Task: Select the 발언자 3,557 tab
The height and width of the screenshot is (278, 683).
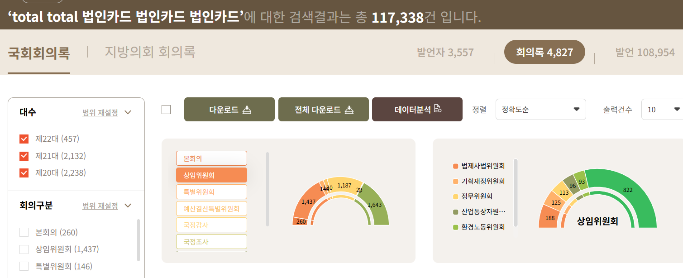Action: (445, 52)
